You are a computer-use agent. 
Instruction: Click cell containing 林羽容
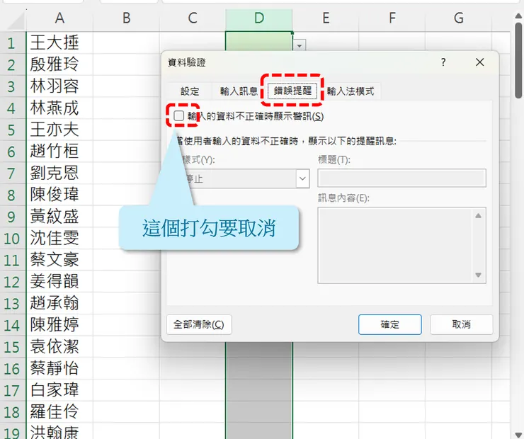point(59,86)
